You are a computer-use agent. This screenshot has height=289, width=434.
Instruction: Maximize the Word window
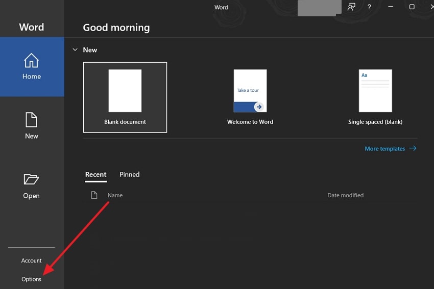[412, 7]
